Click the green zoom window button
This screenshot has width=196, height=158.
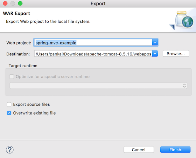20,4
